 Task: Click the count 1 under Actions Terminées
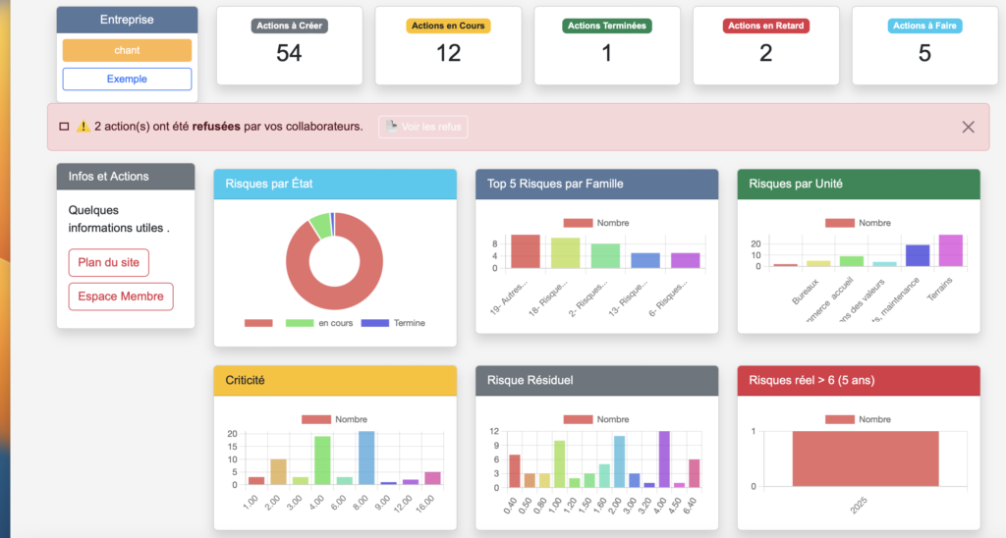pos(607,53)
